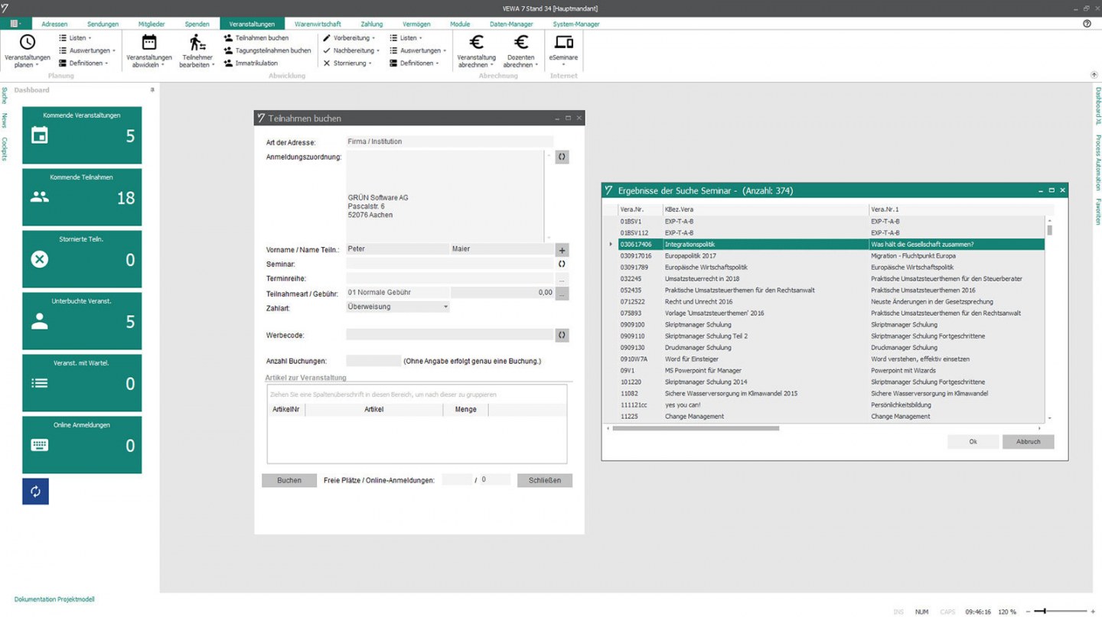This screenshot has height=617, width=1102.
Task: Open Dozenten abrechnen euro icon
Action: (x=521, y=42)
